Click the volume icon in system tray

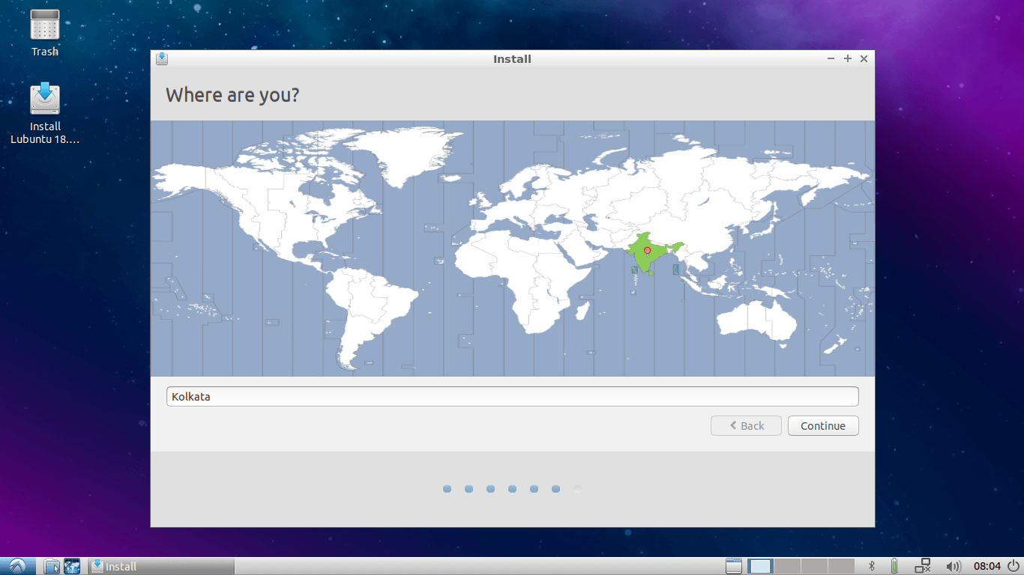click(954, 566)
